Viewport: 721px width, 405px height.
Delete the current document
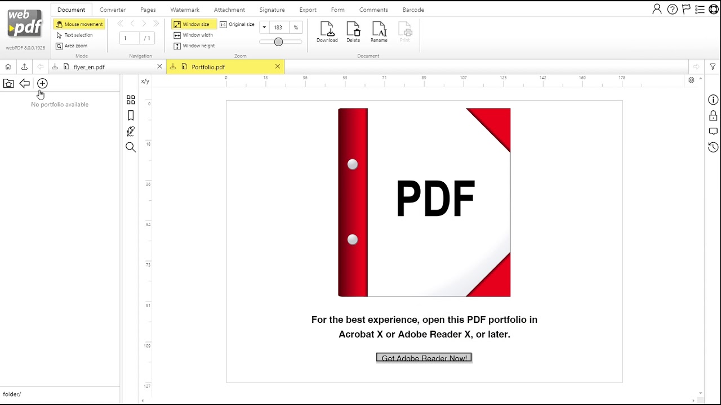353,32
